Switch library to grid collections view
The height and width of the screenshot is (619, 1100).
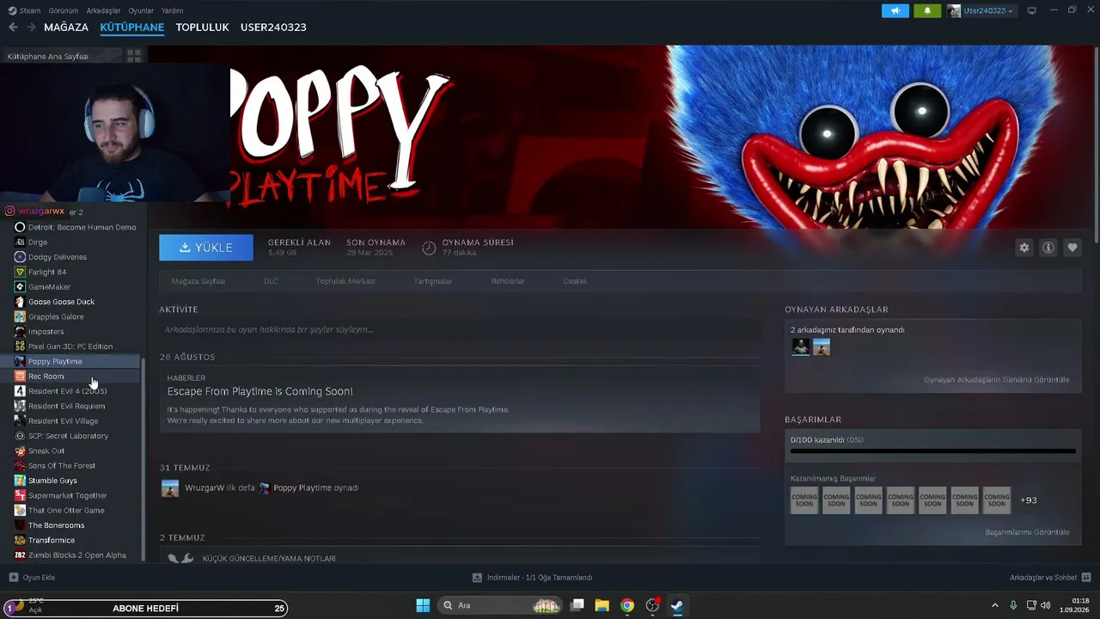pyautogui.click(x=134, y=56)
